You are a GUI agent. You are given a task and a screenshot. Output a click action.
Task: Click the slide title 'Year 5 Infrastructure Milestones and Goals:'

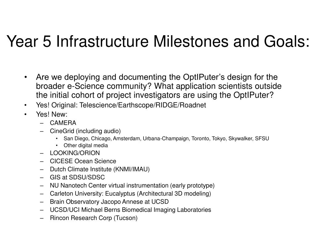click(158, 42)
